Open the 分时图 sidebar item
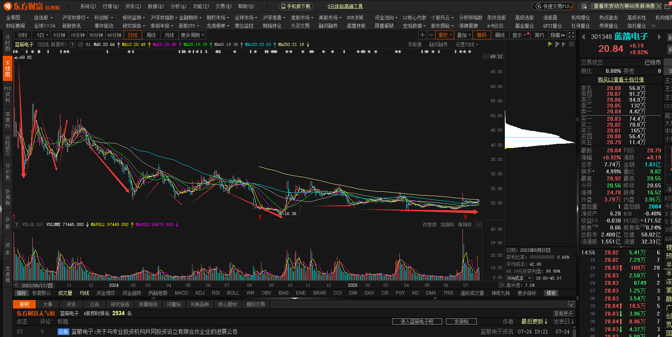This screenshot has width=672, height=337. pyautogui.click(x=7, y=43)
